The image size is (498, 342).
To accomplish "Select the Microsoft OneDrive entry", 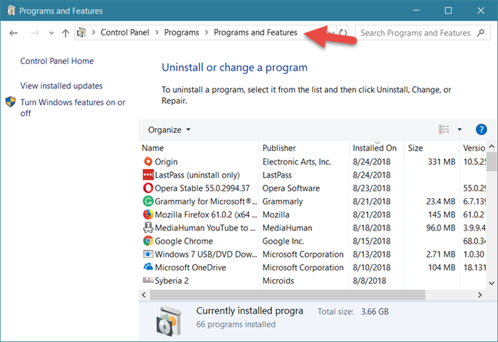I will click(191, 267).
